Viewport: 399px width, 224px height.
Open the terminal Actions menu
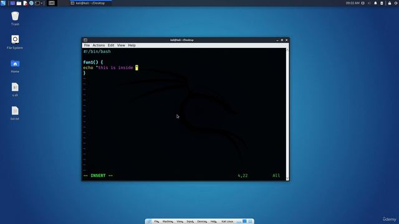coord(99,45)
